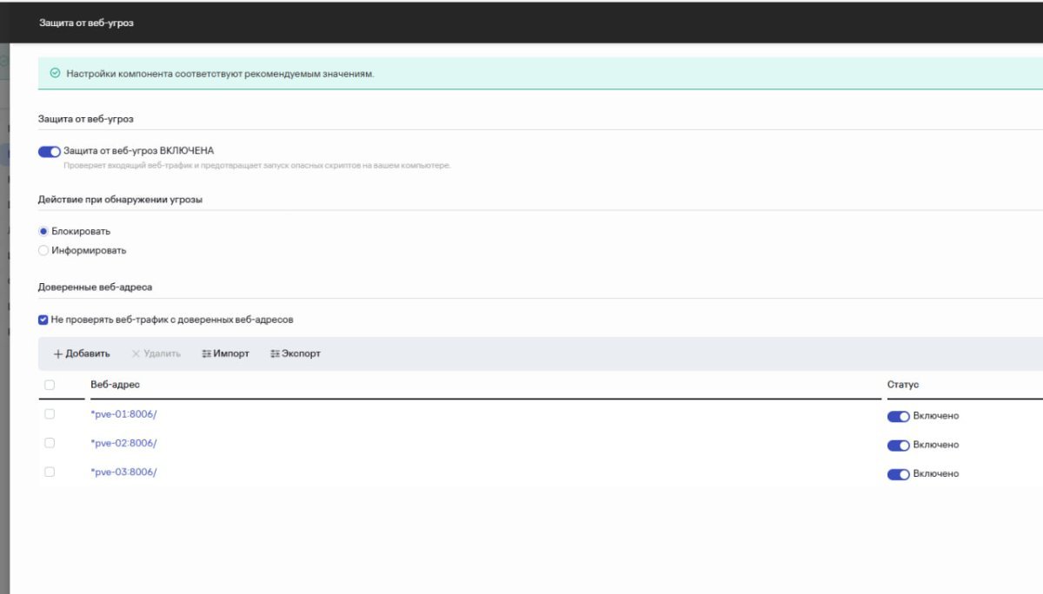Viewport: 1043px width, 594px height.
Task: Click the export icon beside Экспорт
Action: [275, 354]
